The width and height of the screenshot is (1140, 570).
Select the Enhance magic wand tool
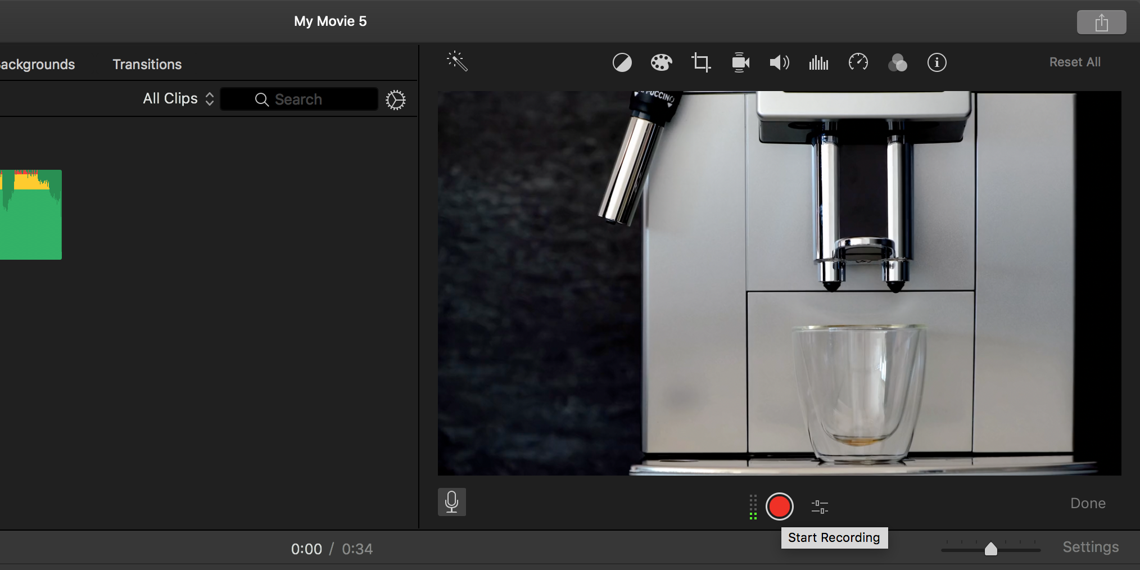pyautogui.click(x=456, y=62)
